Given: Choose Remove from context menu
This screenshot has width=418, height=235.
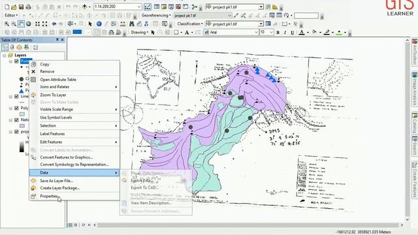Looking at the screenshot, I should point(74,71).
